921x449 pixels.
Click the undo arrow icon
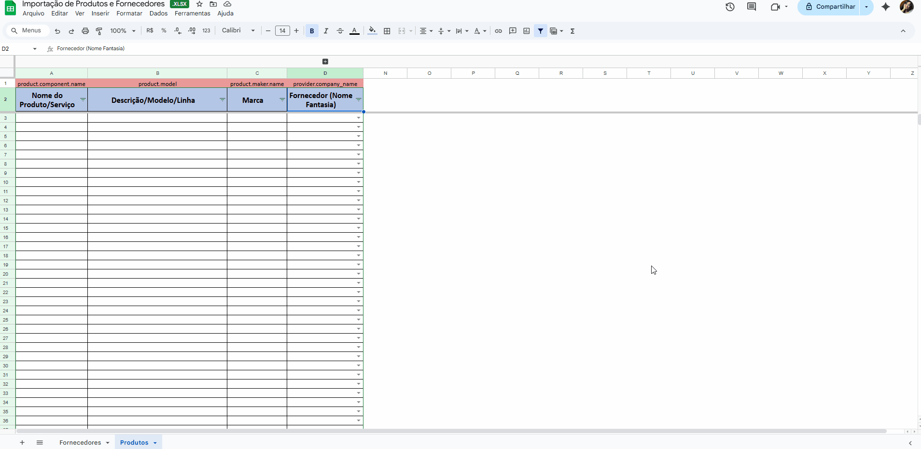click(x=57, y=31)
